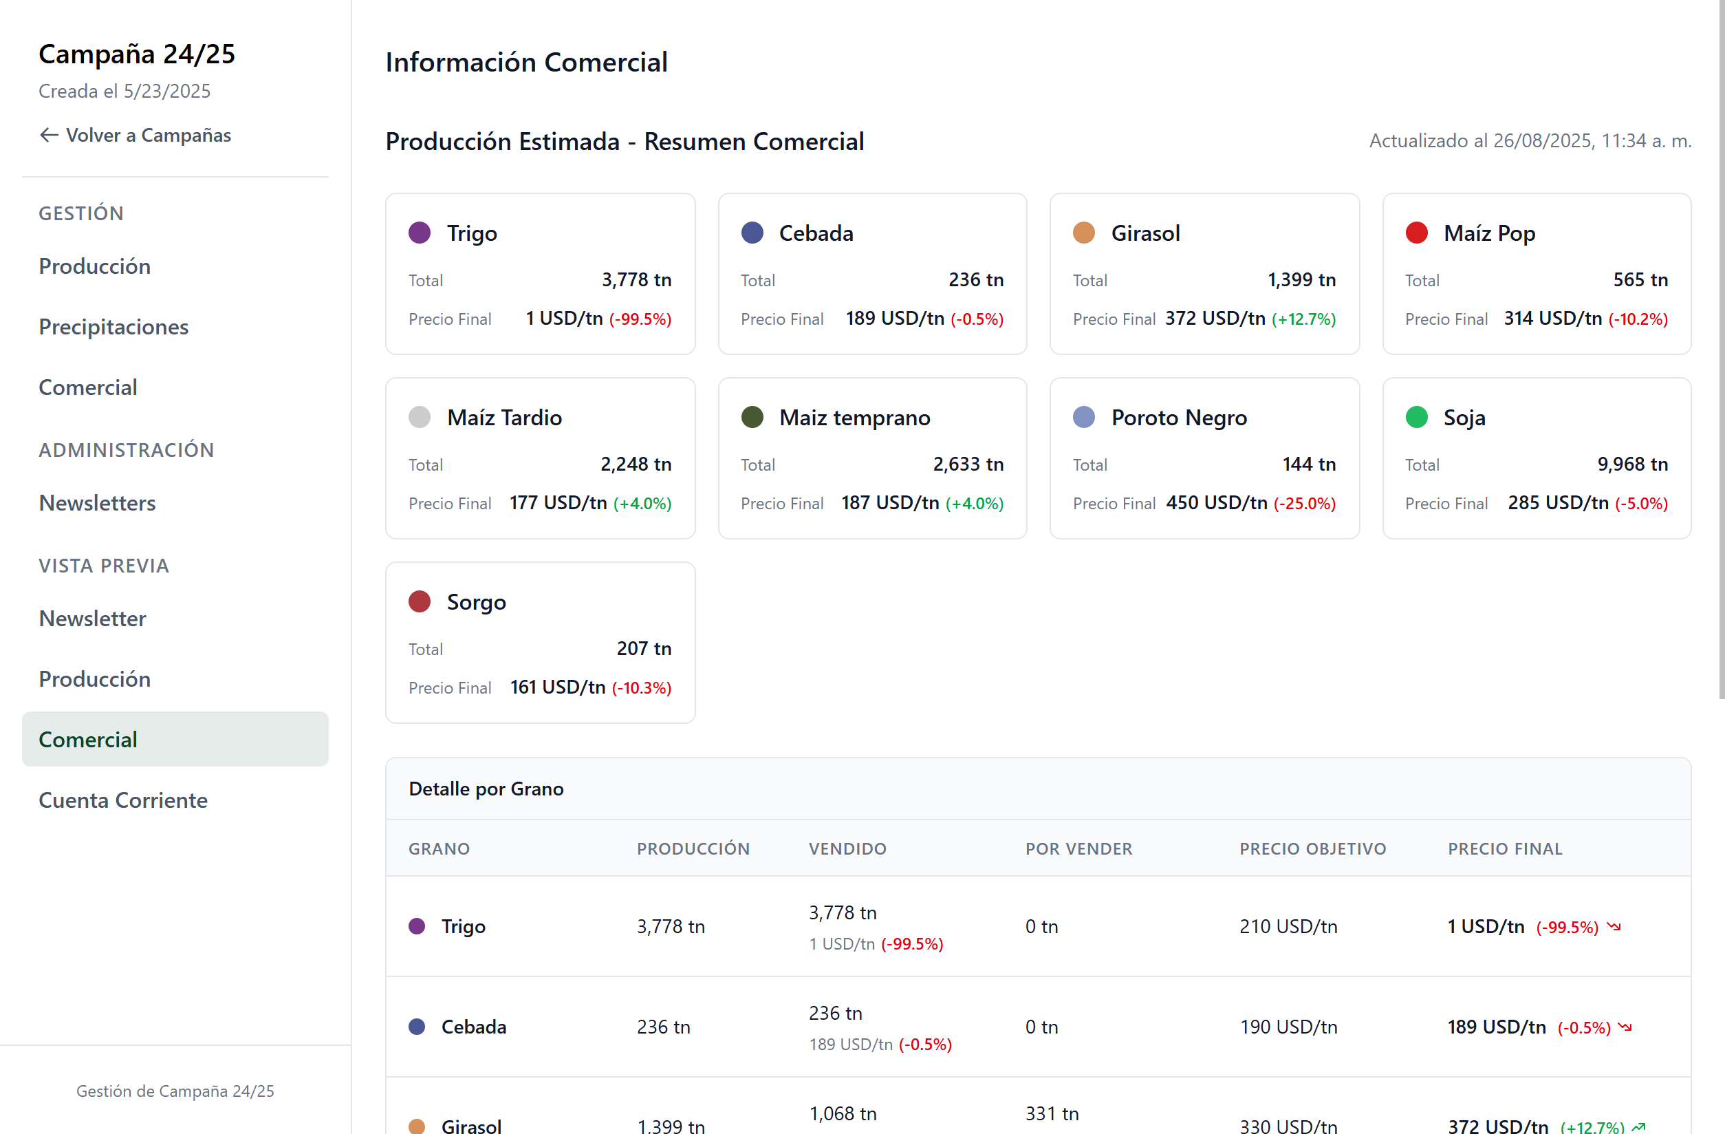1725x1134 pixels.
Task: Click Volver a Campañas link
Action: [x=148, y=135]
